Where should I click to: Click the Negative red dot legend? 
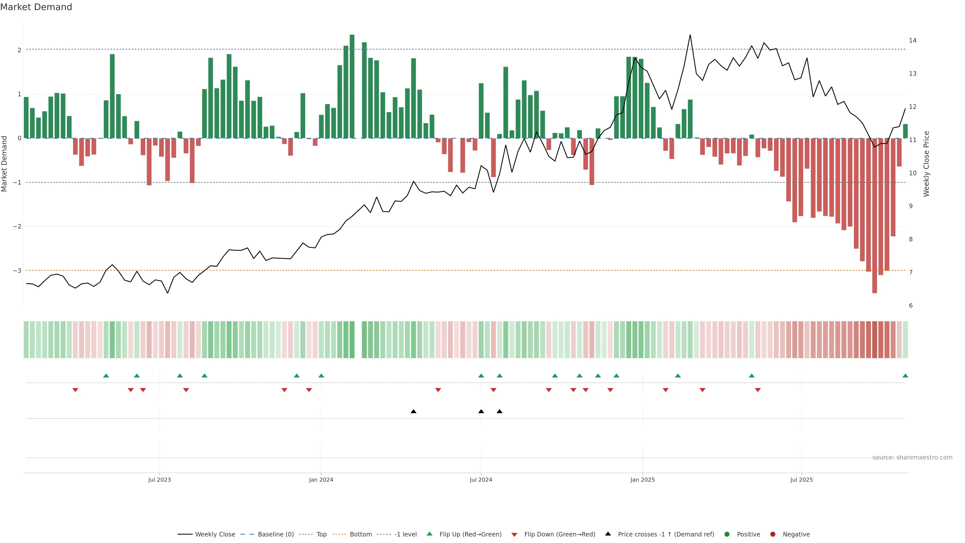tap(773, 534)
